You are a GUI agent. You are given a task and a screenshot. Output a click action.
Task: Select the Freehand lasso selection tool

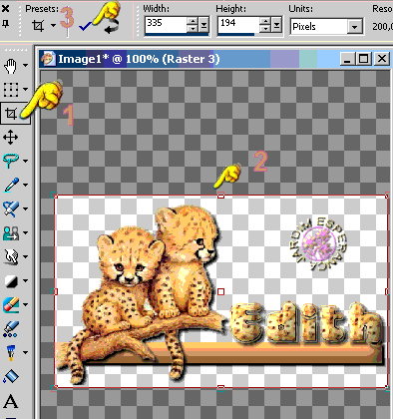pos(11,161)
